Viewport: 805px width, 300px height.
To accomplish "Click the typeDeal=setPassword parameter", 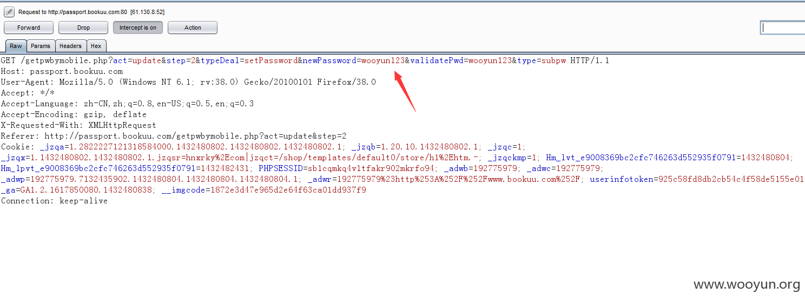I will pos(249,60).
